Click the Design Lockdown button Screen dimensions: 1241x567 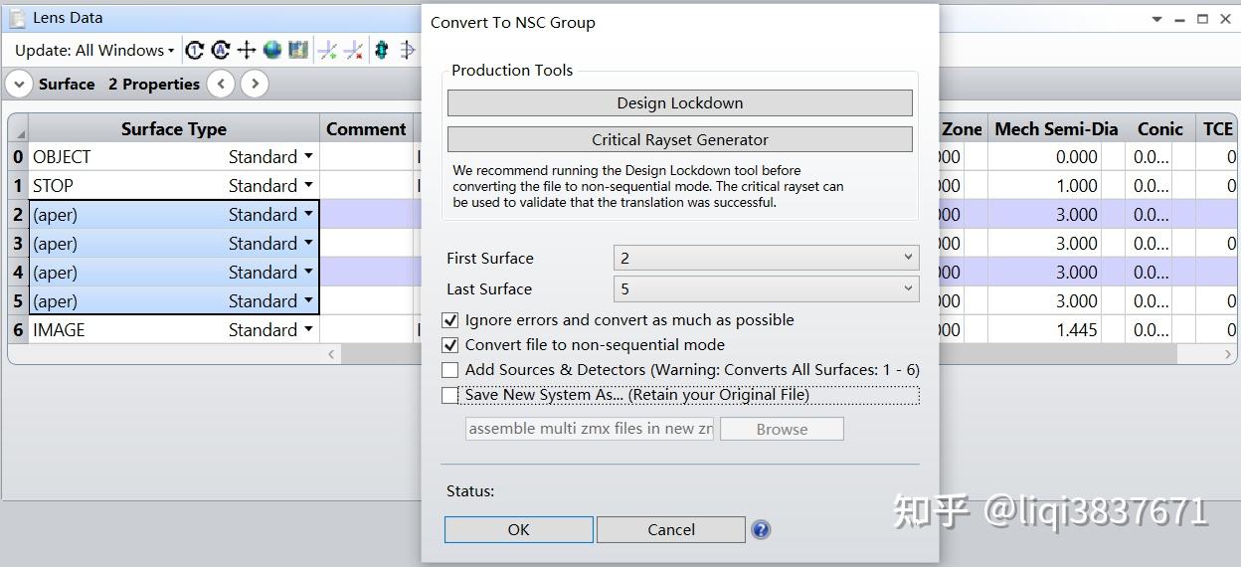tap(679, 102)
